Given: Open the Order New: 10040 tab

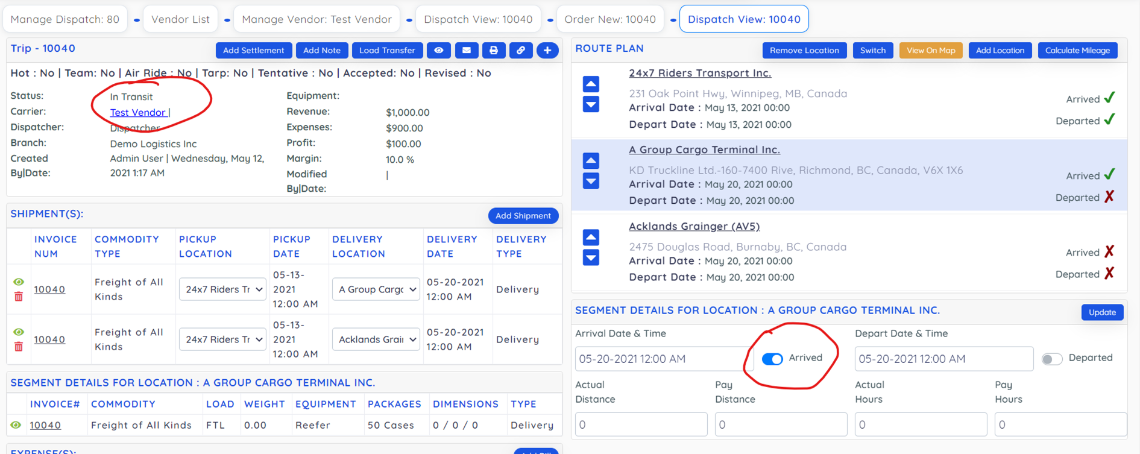Looking at the screenshot, I should (x=609, y=19).
